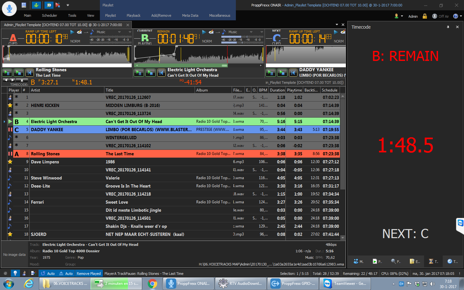Toggle Player C NORM mode

click(x=339, y=41)
